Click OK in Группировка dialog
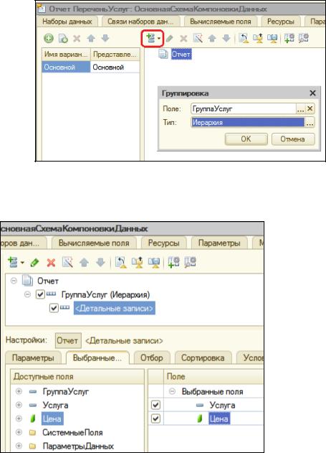 pyautogui.click(x=246, y=139)
